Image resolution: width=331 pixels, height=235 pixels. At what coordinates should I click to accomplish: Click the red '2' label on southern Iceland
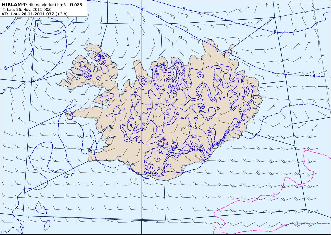163,142
